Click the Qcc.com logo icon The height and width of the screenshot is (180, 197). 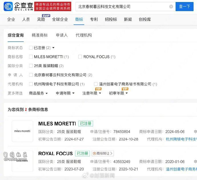(x=8, y=6)
